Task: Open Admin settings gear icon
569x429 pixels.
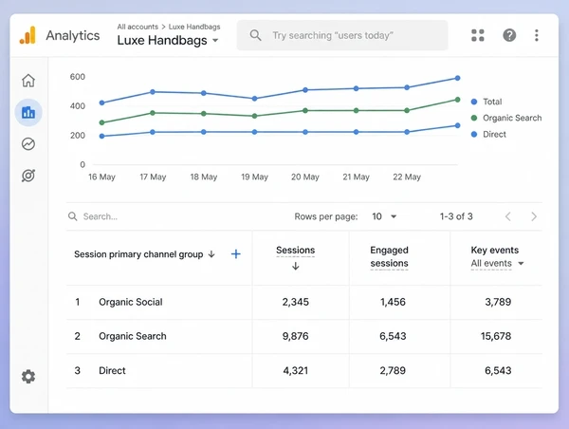Action: point(28,377)
